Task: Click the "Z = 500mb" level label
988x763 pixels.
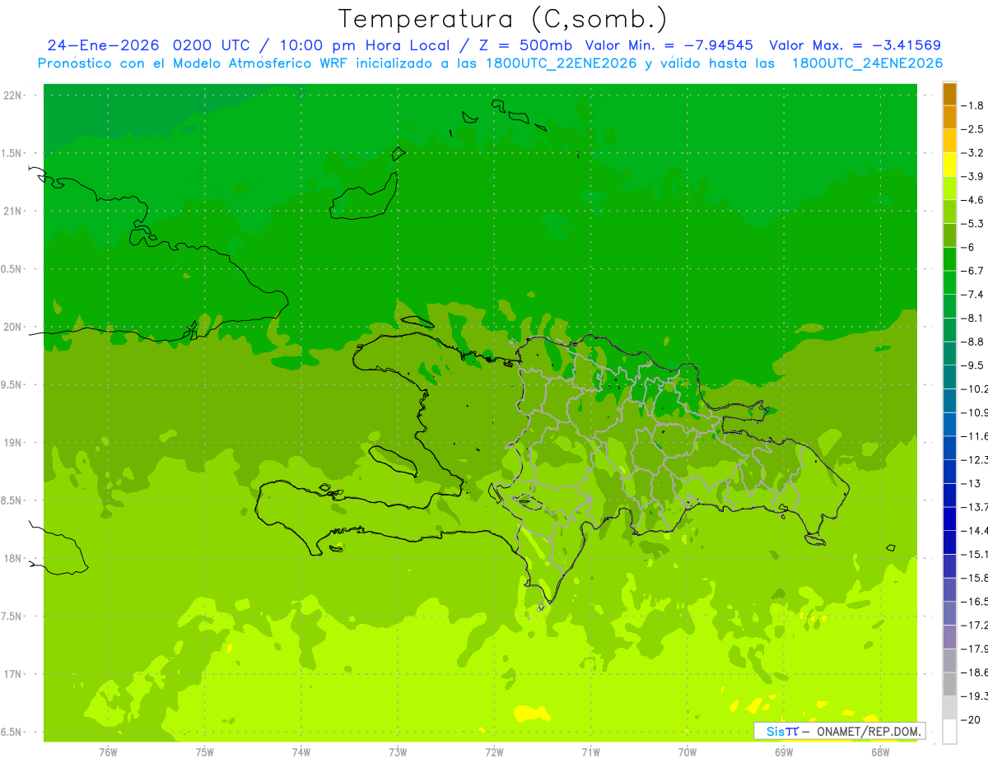Action: [x=523, y=45]
